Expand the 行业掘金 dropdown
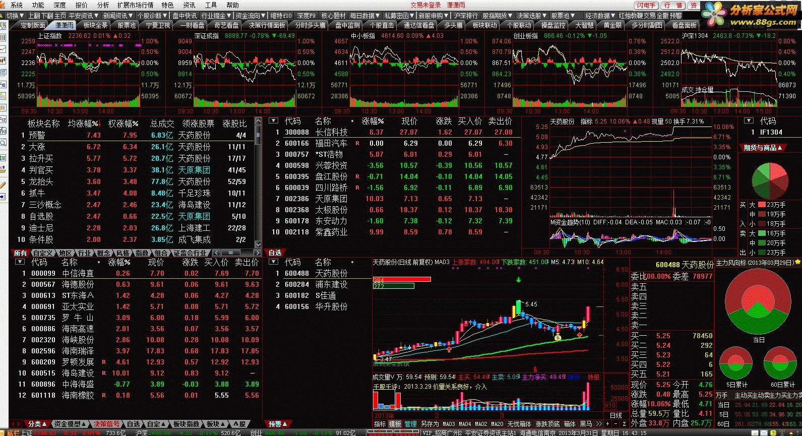Screen dimensions: 802x436 pyautogui.click(x=217, y=16)
